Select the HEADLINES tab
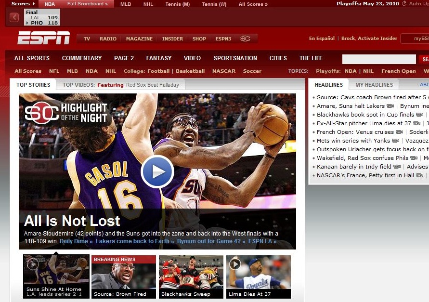This screenshot has width=429, height=302. click(328, 85)
